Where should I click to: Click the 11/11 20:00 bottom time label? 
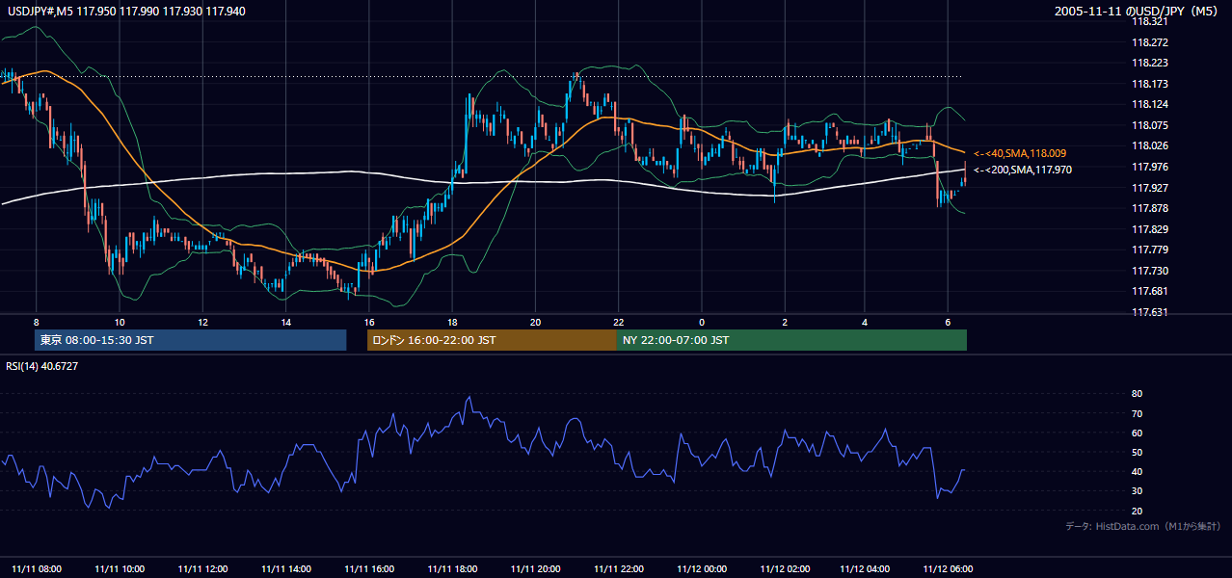click(x=536, y=569)
